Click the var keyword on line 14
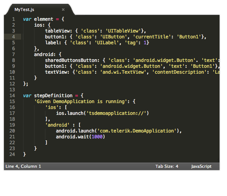Viewport: 227px width, 196px height. coord(27,96)
